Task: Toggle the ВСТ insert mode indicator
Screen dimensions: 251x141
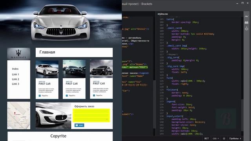Action: point(207,138)
